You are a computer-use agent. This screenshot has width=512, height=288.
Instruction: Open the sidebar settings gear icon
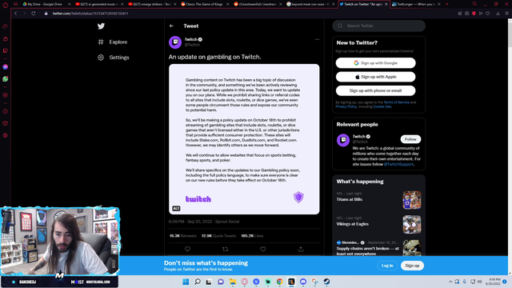coord(6,135)
